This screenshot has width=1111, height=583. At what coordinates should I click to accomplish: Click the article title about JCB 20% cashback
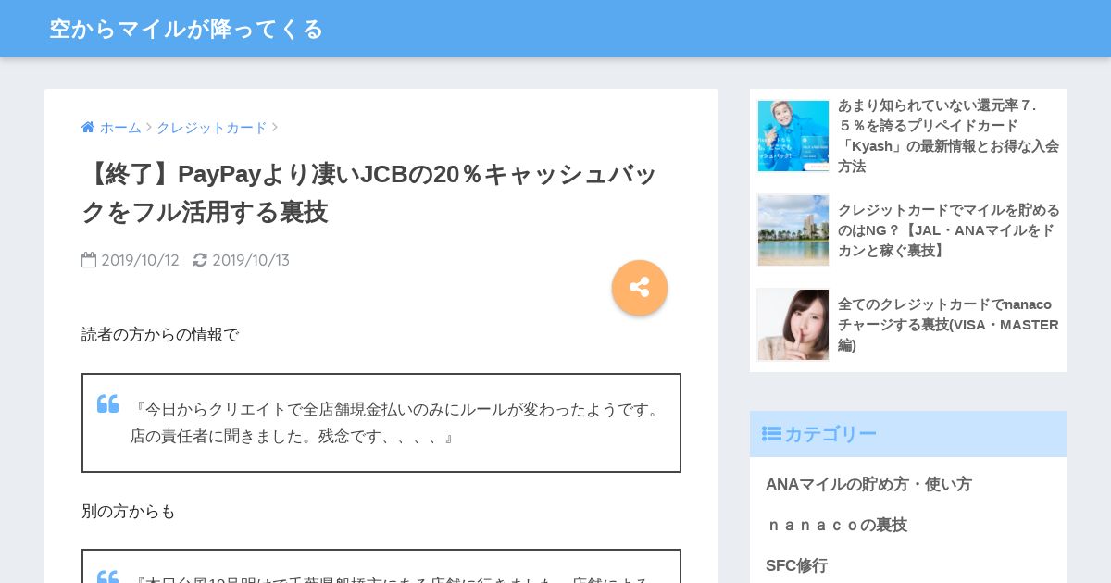point(370,192)
